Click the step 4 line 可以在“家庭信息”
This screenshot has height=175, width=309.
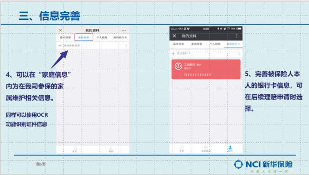click(x=39, y=75)
